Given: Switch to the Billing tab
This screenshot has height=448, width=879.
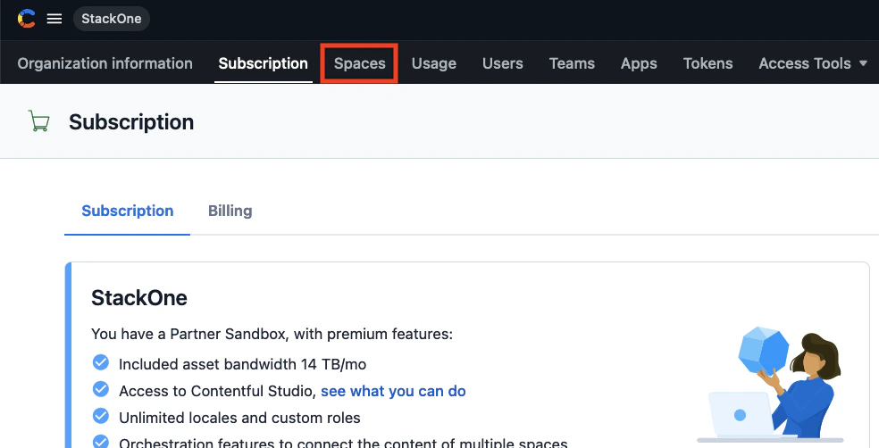Looking at the screenshot, I should 230,211.
